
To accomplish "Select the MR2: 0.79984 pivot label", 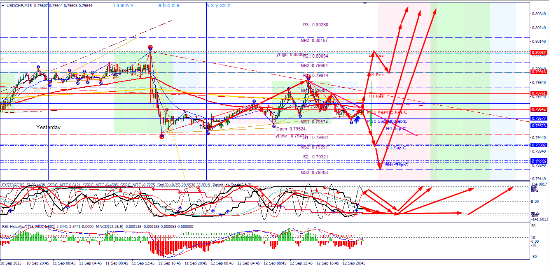I will click(x=314, y=65).
